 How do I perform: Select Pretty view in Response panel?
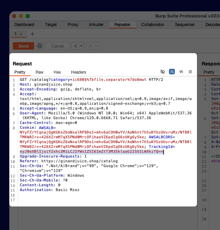(x=209, y=72)
